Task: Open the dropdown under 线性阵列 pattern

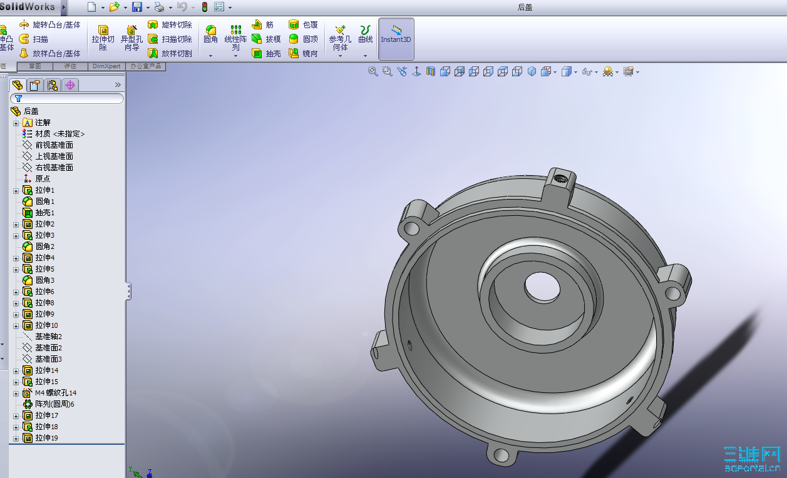Action: [236, 56]
